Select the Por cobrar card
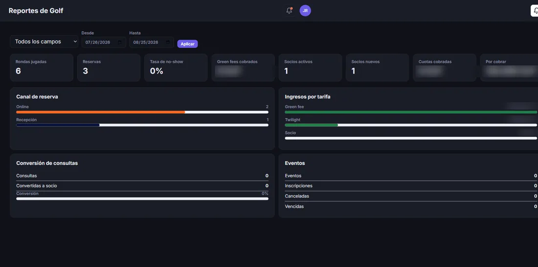This screenshot has height=267, width=538. [x=509, y=67]
